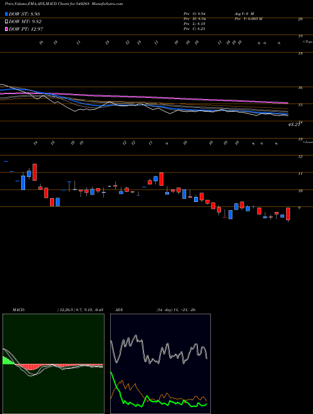Image resolution: width=313 pixels, height=414 pixels.
Task: Click the price axis label 9
Action: point(299,208)
